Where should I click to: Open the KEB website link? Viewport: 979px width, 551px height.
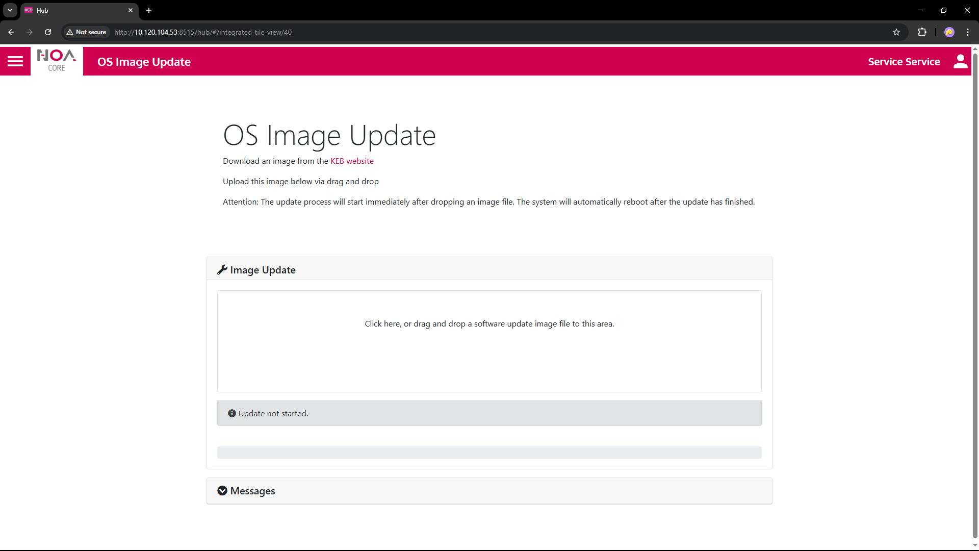pyautogui.click(x=352, y=161)
